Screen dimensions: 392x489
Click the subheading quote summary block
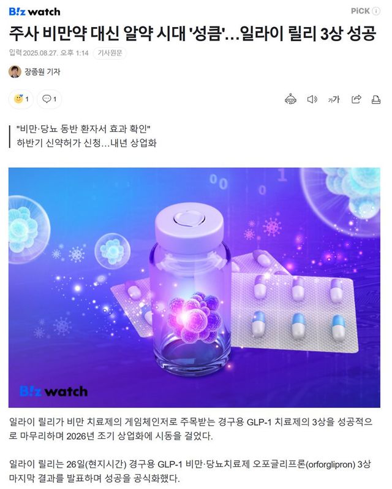pos(86,136)
